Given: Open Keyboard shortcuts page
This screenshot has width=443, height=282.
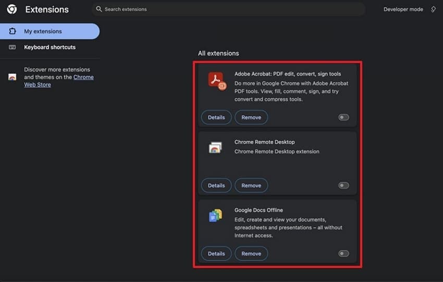Looking at the screenshot, I should click(x=50, y=47).
